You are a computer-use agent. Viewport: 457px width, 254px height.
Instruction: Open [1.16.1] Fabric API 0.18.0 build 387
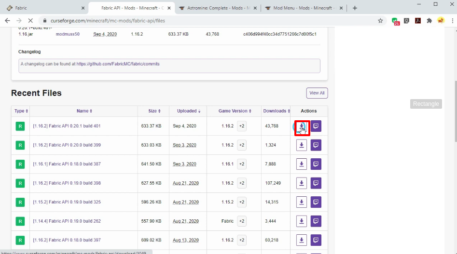click(67, 164)
